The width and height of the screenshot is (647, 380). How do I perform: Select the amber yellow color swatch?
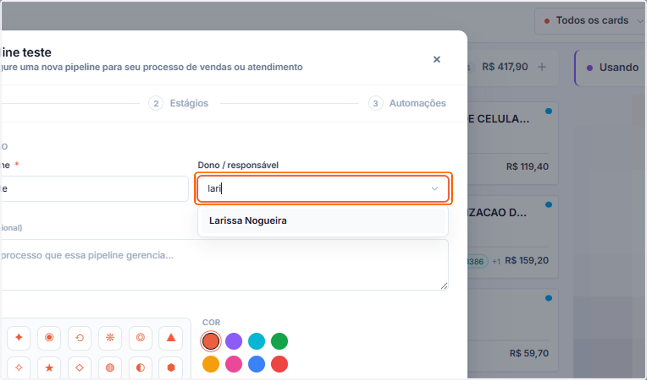(x=211, y=364)
